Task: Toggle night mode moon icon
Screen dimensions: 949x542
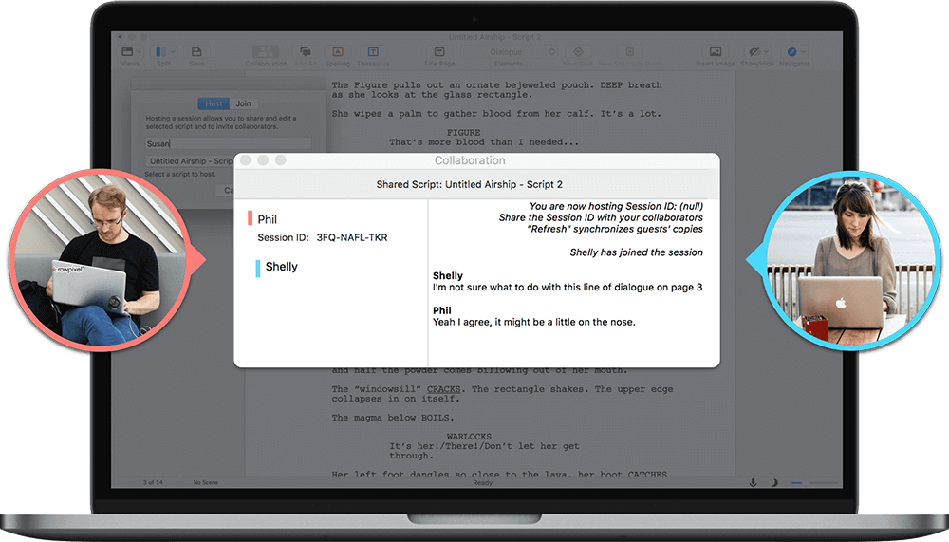Action: (774, 482)
